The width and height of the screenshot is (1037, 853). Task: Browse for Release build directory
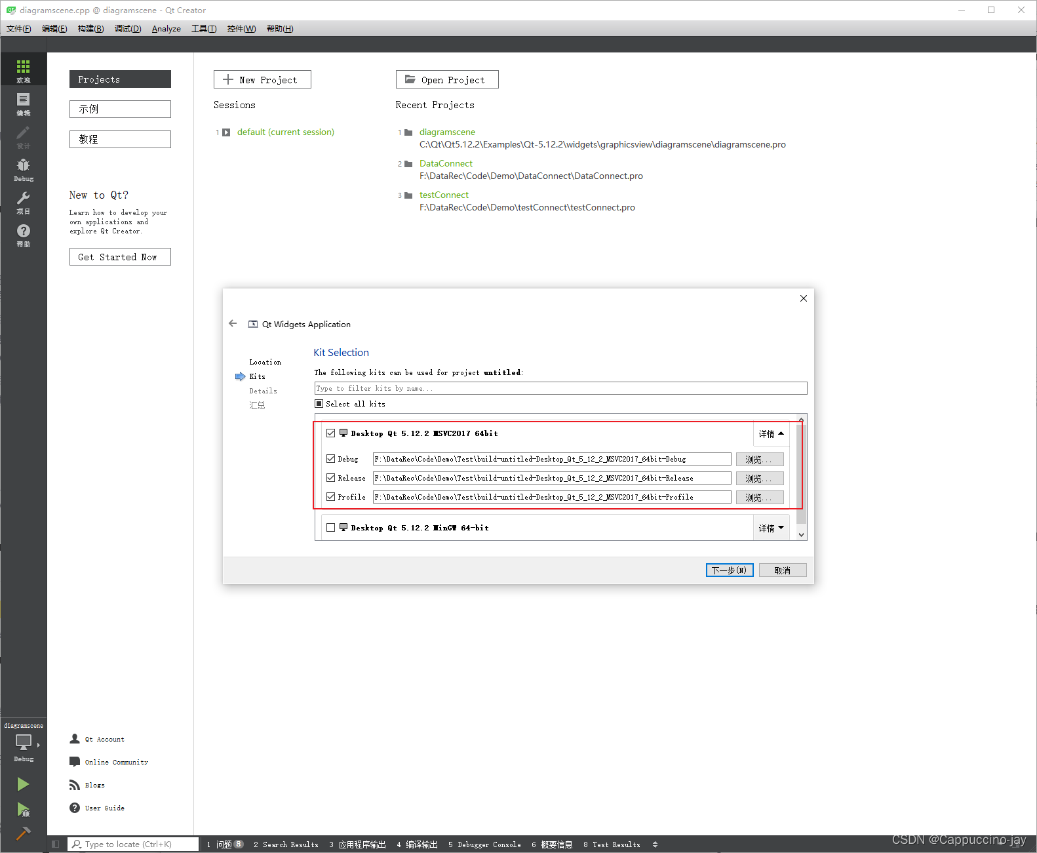pos(760,479)
